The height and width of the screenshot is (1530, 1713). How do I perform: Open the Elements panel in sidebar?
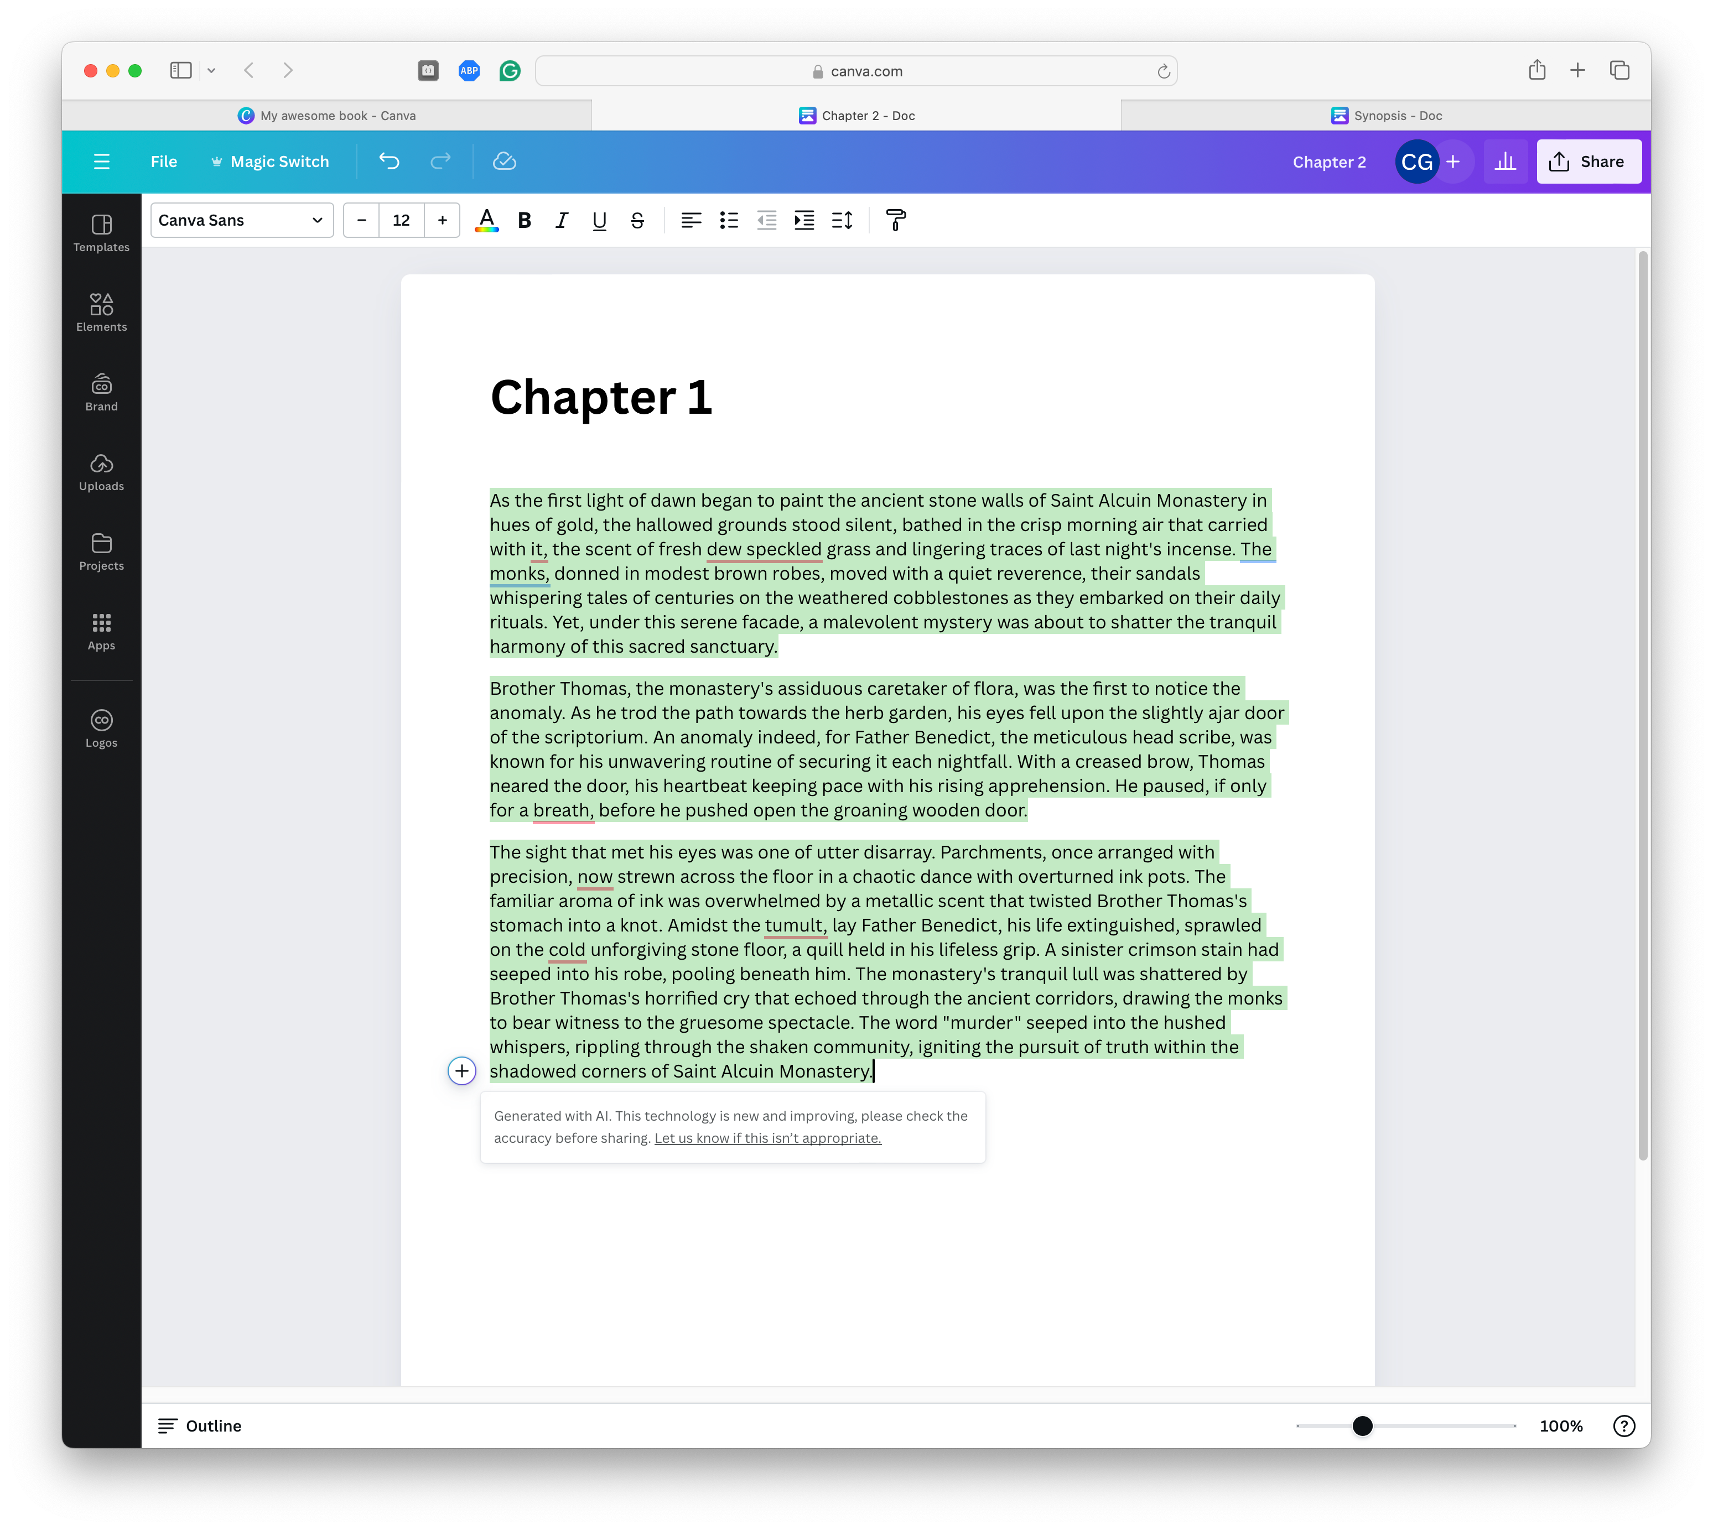(101, 312)
